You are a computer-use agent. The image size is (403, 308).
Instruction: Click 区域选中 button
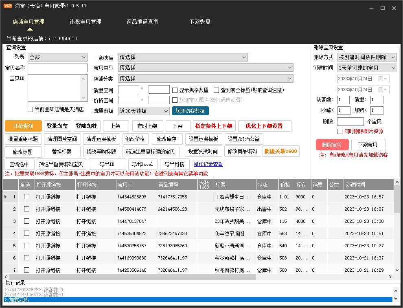point(19,164)
